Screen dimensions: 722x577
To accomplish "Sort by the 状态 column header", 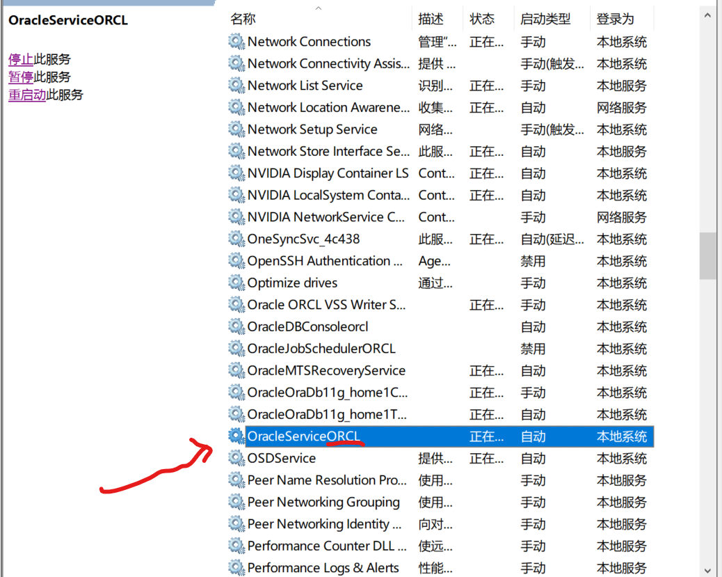I will (482, 19).
